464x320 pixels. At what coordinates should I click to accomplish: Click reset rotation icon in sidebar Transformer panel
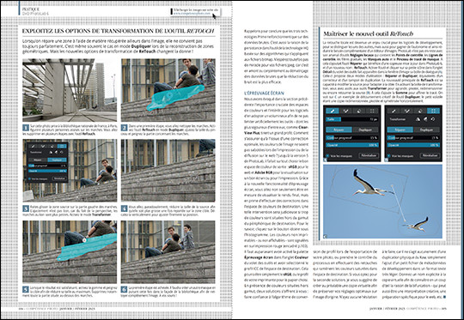tap(433, 119)
